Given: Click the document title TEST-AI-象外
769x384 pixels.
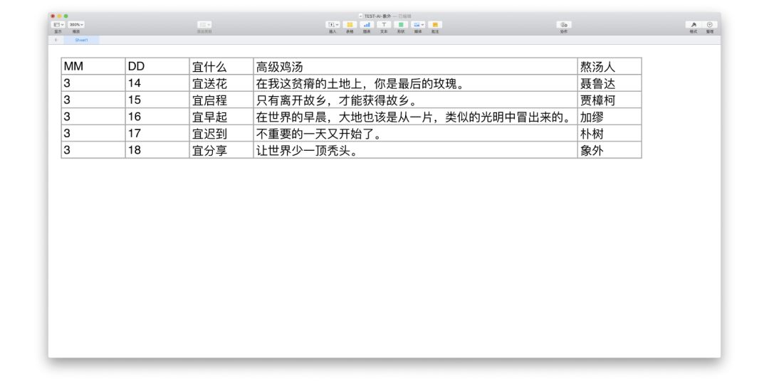Looking at the screenshot, I should pos(377,16).
